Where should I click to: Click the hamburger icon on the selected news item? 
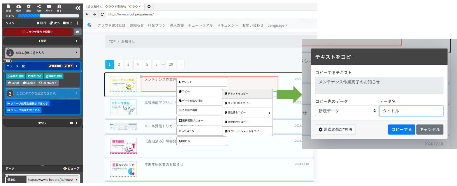(x=141, y=77)
